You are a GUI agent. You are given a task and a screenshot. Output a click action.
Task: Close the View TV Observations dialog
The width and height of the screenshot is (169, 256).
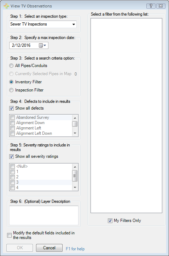161,6
